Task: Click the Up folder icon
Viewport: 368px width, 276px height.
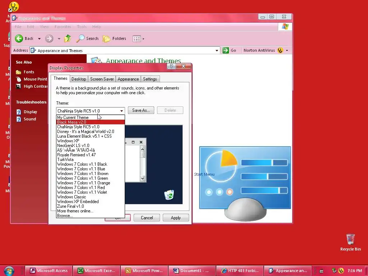Action: 68,38
